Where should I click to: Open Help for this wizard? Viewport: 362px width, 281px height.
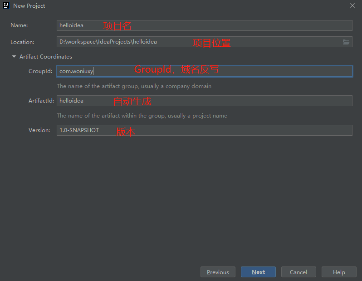(339, 272)
